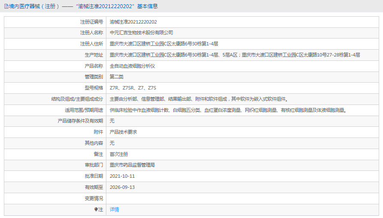Viewport: 383px width, 218px height.
Task: Click the 批准日期 label
Action: [x=94, y=176]
